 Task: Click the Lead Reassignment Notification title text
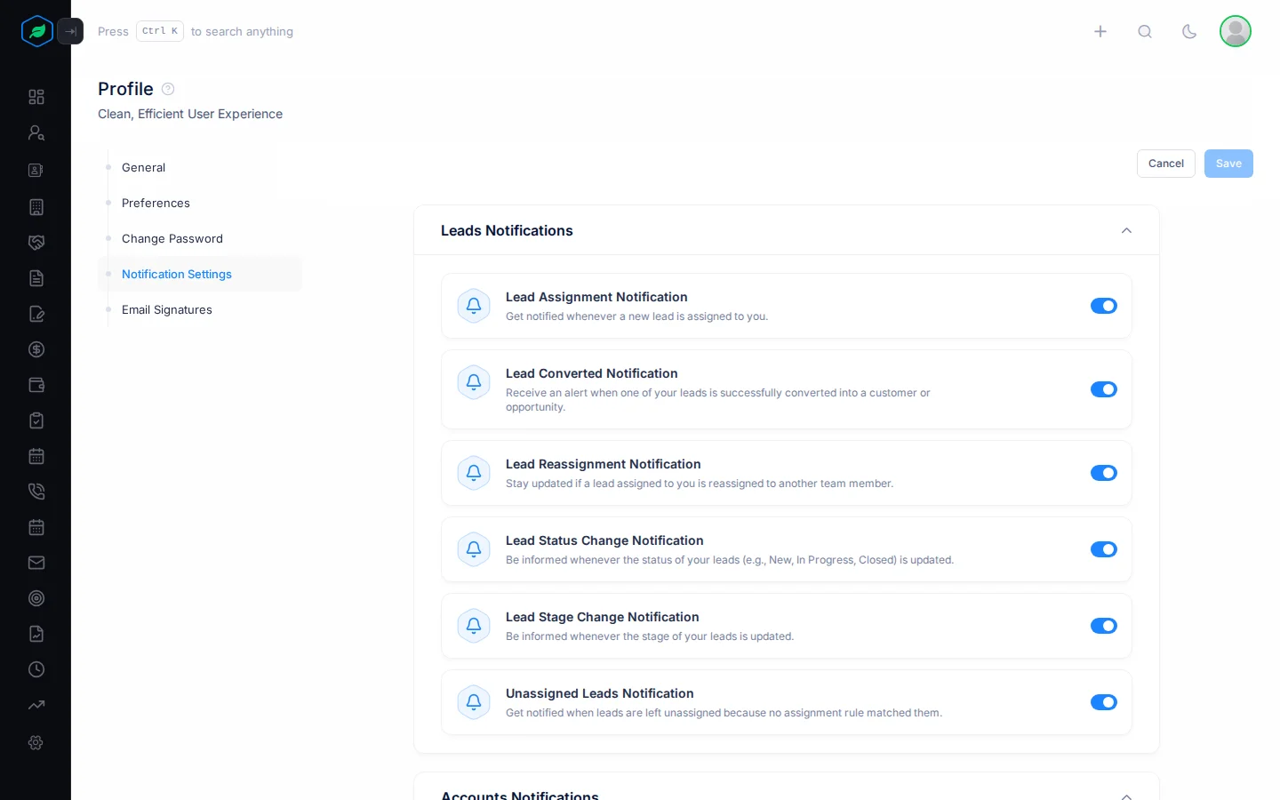[604, 464]
